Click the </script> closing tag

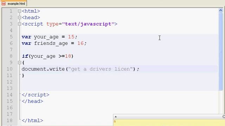(x=36, y=95)
